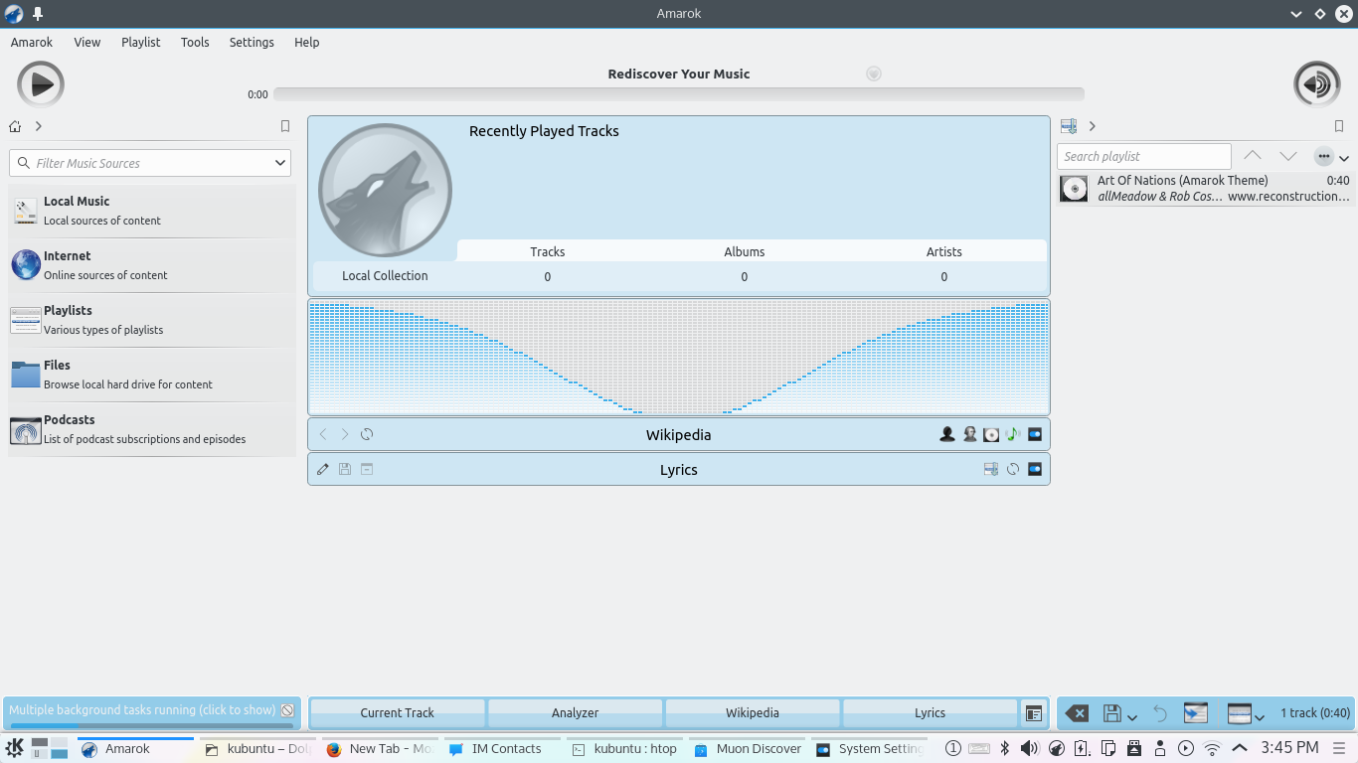Clear the playlist with the delete icon

coord(1077,713)
